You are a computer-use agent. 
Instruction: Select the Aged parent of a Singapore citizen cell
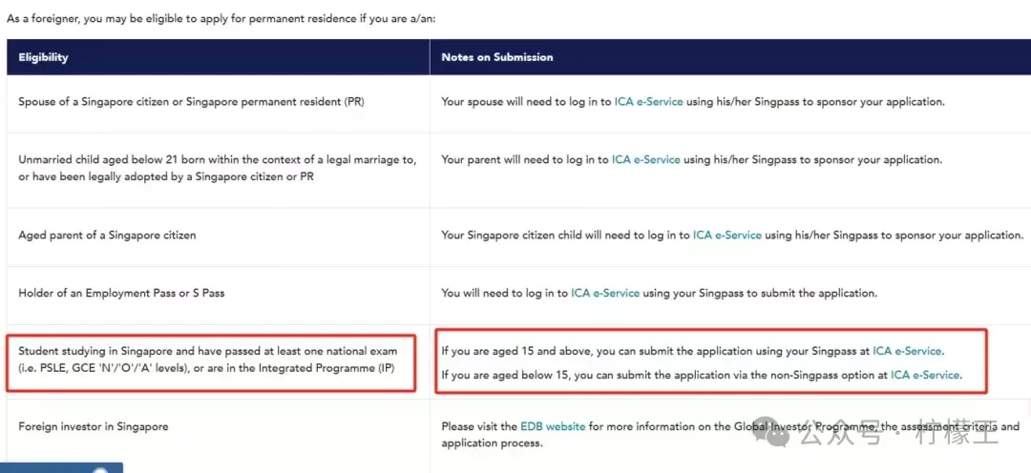219,236
